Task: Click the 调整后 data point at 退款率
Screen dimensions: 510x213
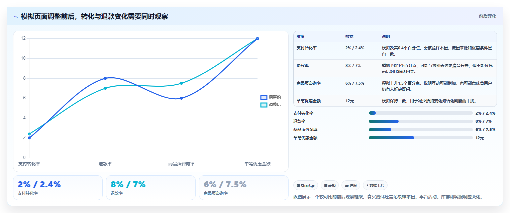Action: click(105, 88)
